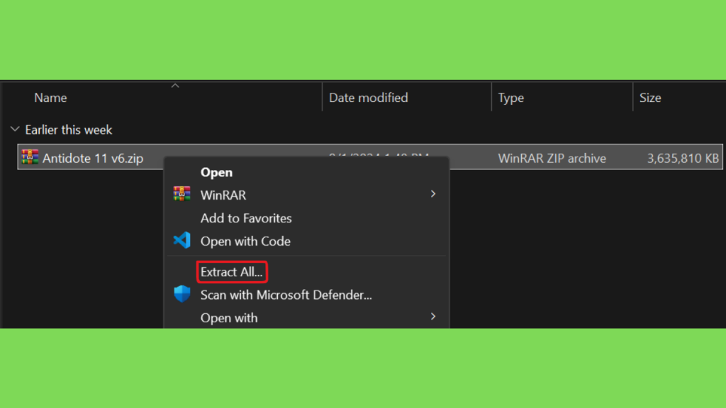Sort files by Name column header
The width and height of the screenshot is (726, 408).
50,98
